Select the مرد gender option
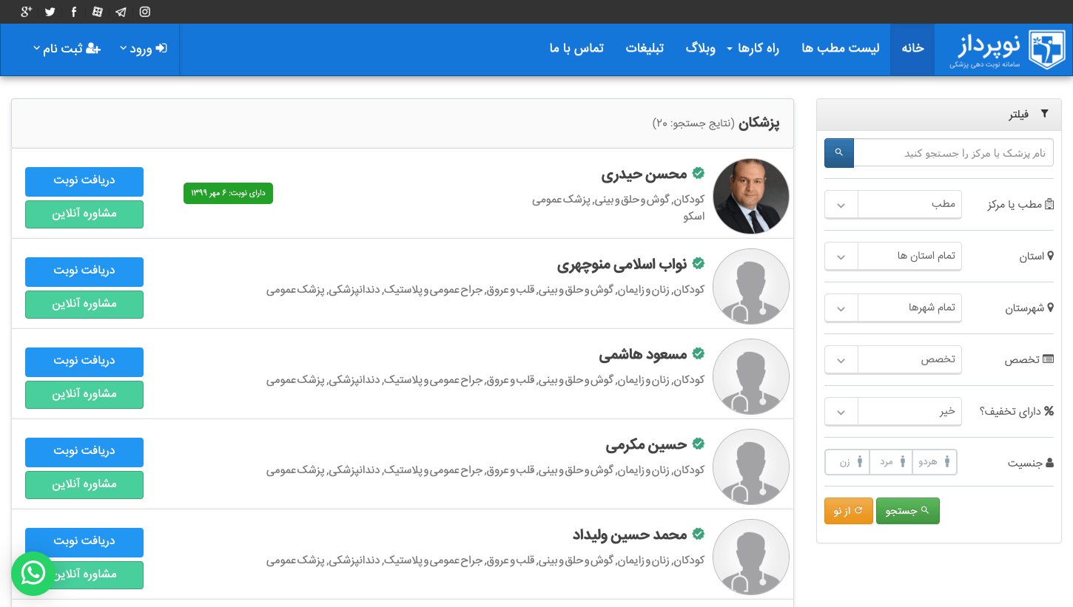 (891, 462)
